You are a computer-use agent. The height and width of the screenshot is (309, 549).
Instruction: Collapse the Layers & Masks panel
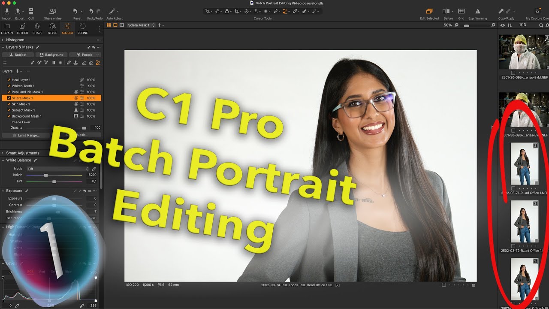pyautogui.click(x=3, y=47)
